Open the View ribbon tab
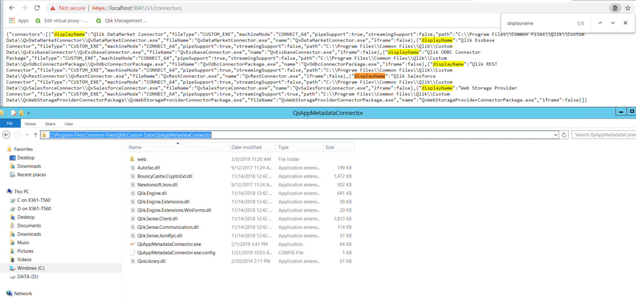The image size is (636, 300). pos(69,124)
